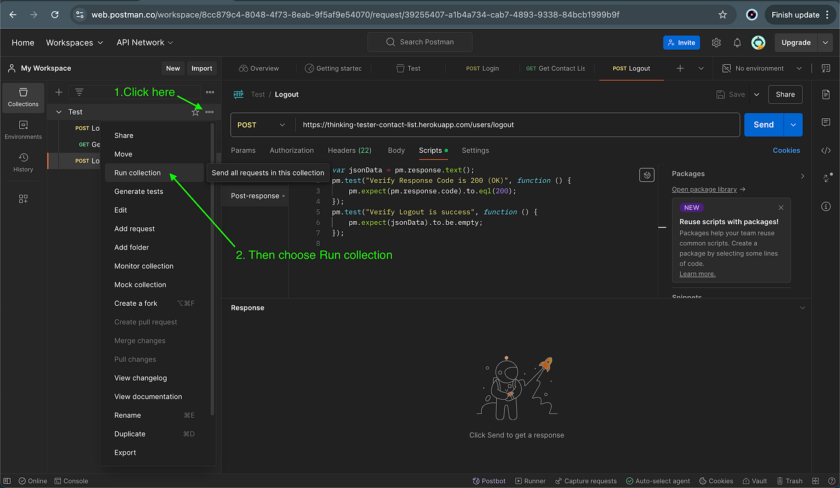Open the settings gear icon
The height and width of the screenshot is (488, 840).
click(716, 43)
